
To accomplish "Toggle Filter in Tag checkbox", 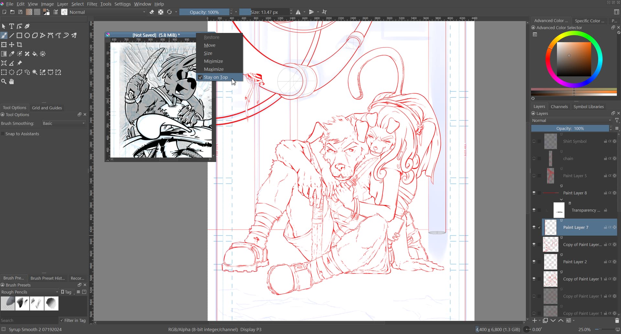I will coord(61,320).
